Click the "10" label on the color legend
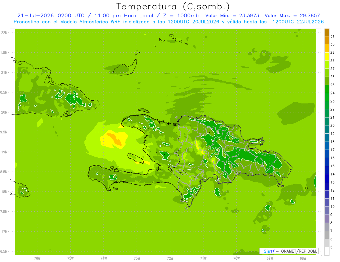The width and height of the screenshot is (340, 262). pyautogui.click(x=333, y=207)
